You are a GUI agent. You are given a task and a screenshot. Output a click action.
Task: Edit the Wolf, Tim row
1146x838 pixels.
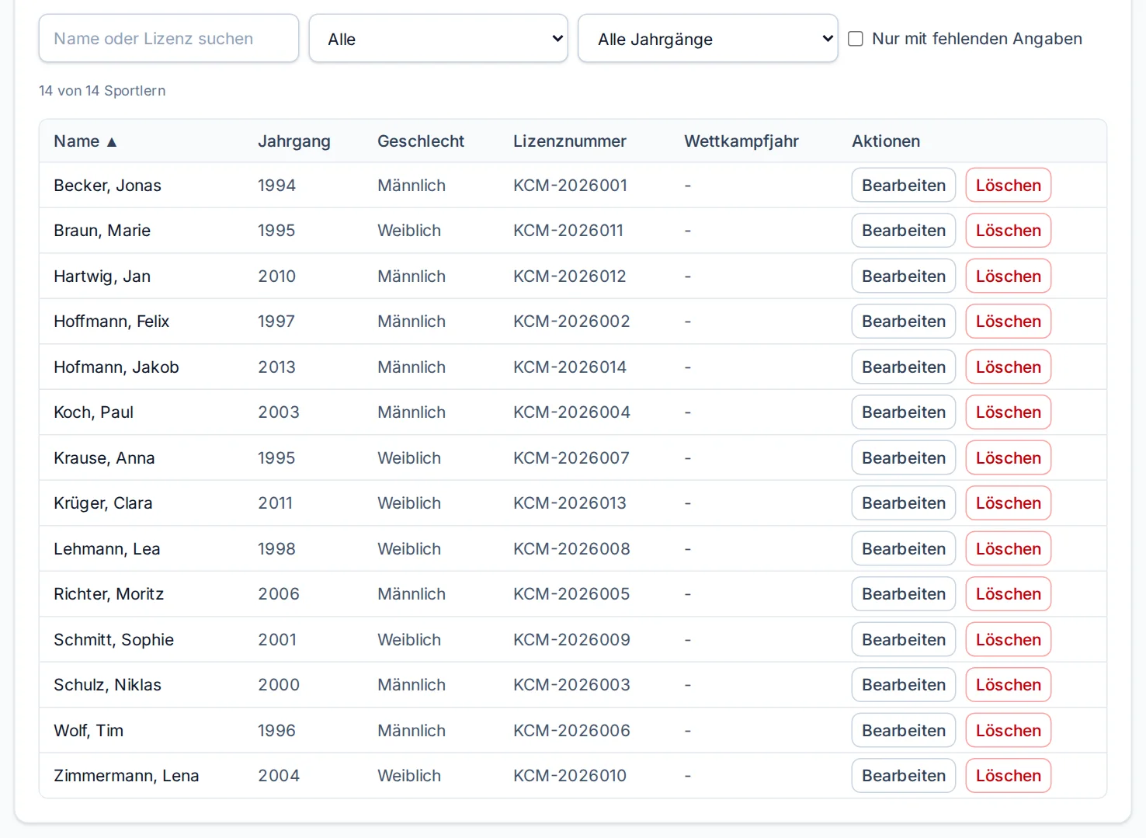(904, 731)
